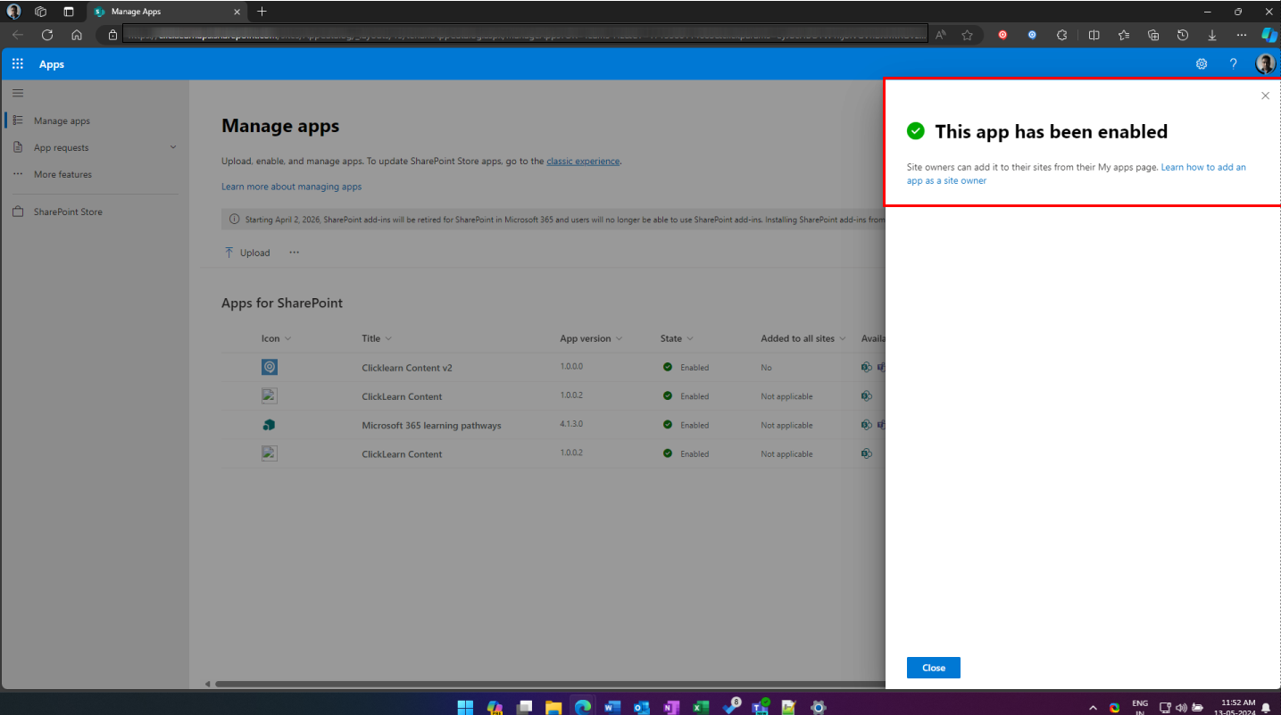Show hidden system tray icons
This screenshot has height=715, width=1281.
coord(1093,708)
